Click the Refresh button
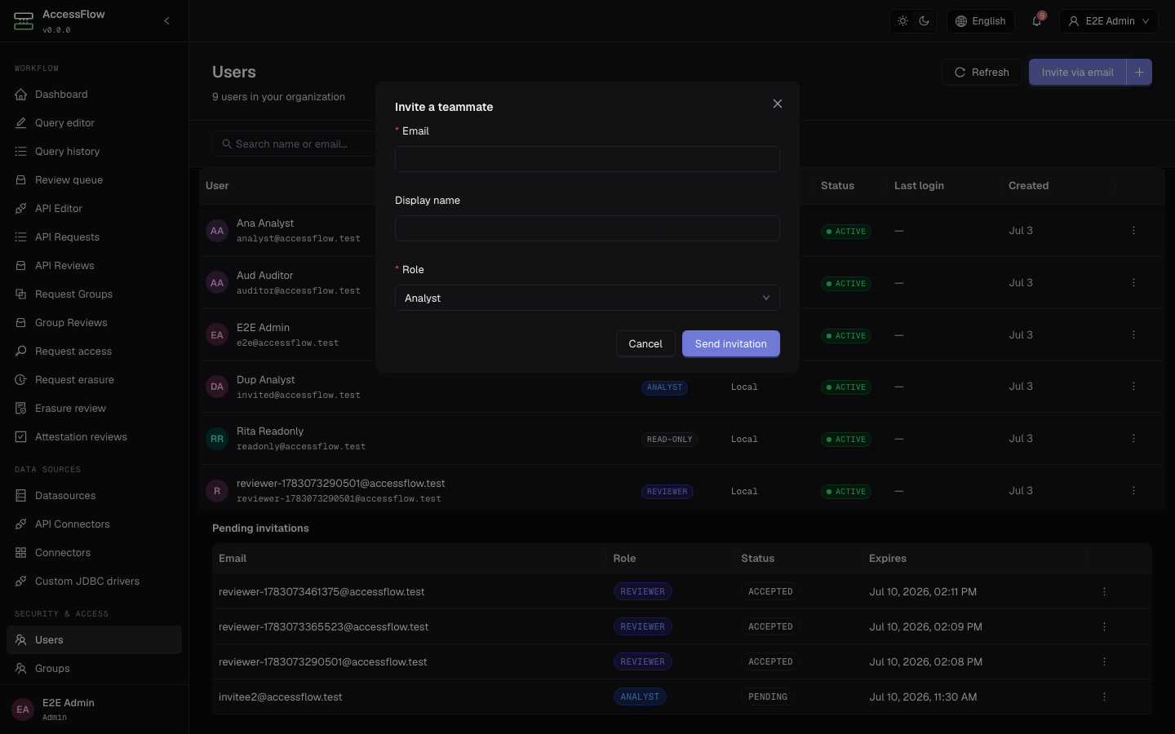The height and width of the screenshot is (734, 1175). [982, 73]
